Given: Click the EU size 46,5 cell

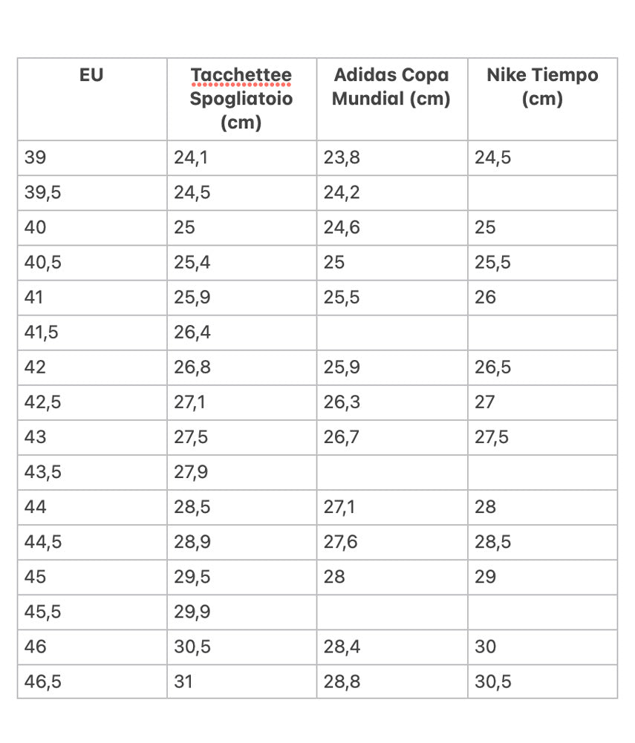Looking at the screenshot, I should click(x=92, y=681).
